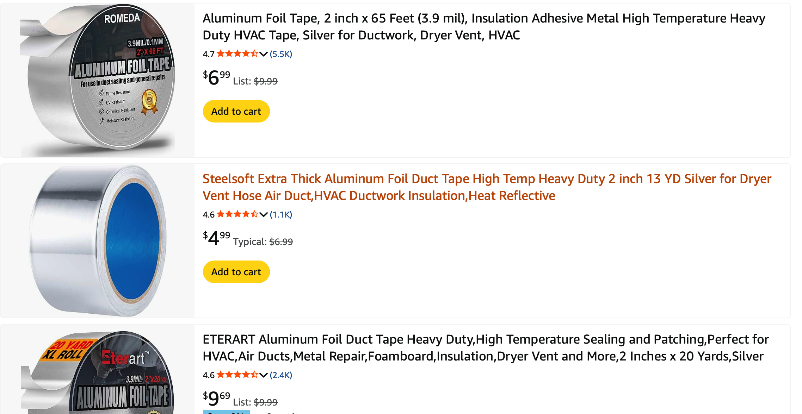
Task: Expand the rating chevron on the ETERART listing
Action: [x=264, y=375]
